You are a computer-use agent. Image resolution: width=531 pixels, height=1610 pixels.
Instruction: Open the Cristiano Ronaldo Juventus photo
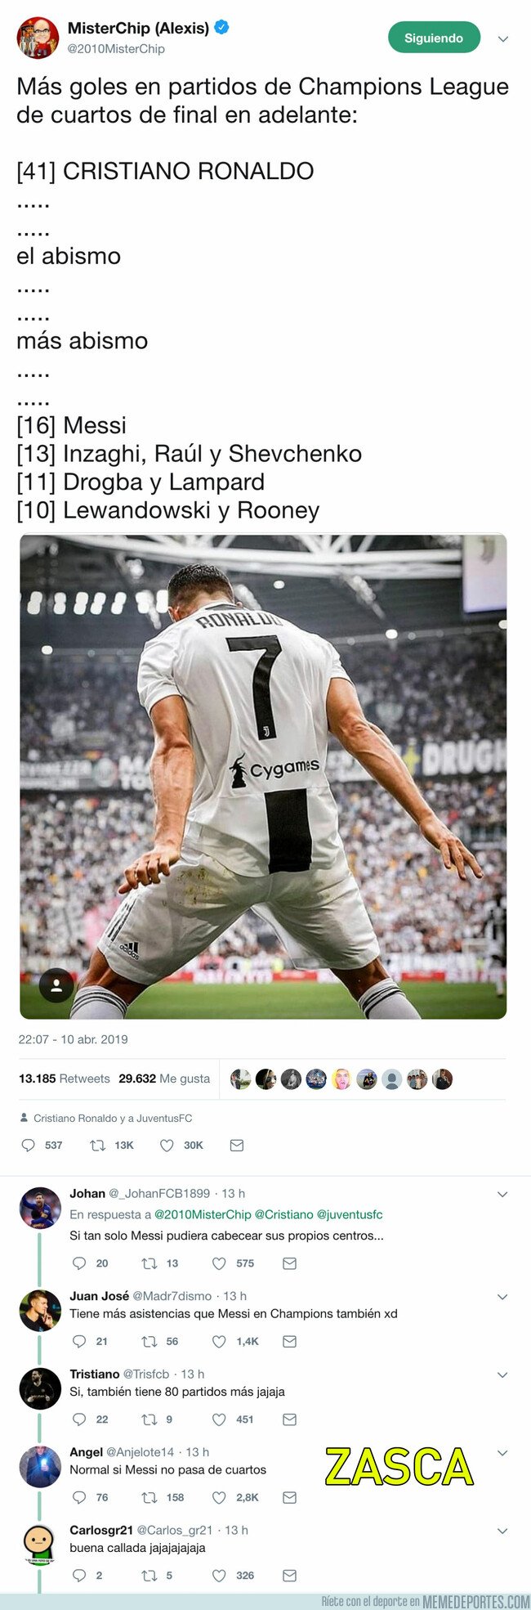point(263,777)
